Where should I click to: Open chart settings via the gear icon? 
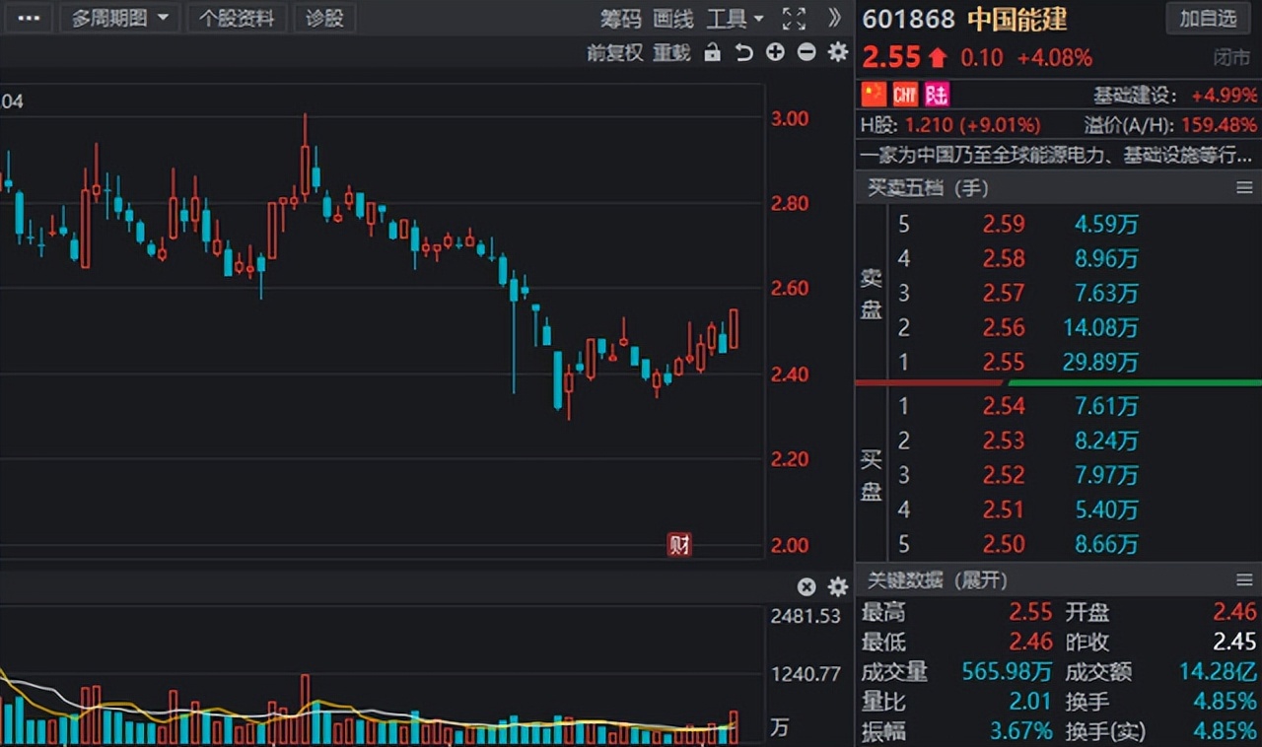pos(837,51)
